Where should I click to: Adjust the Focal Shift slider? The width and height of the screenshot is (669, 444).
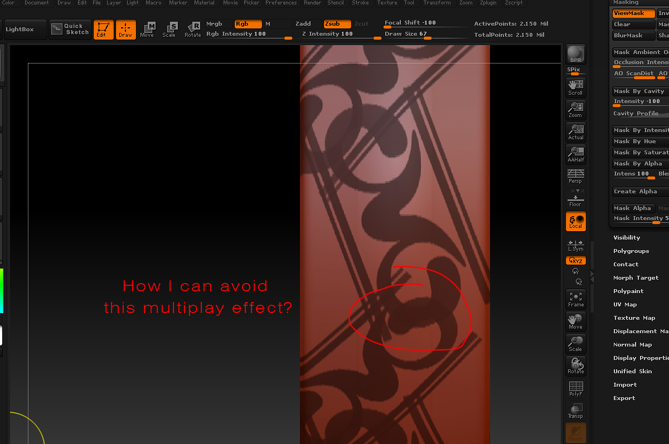(426, 23)
